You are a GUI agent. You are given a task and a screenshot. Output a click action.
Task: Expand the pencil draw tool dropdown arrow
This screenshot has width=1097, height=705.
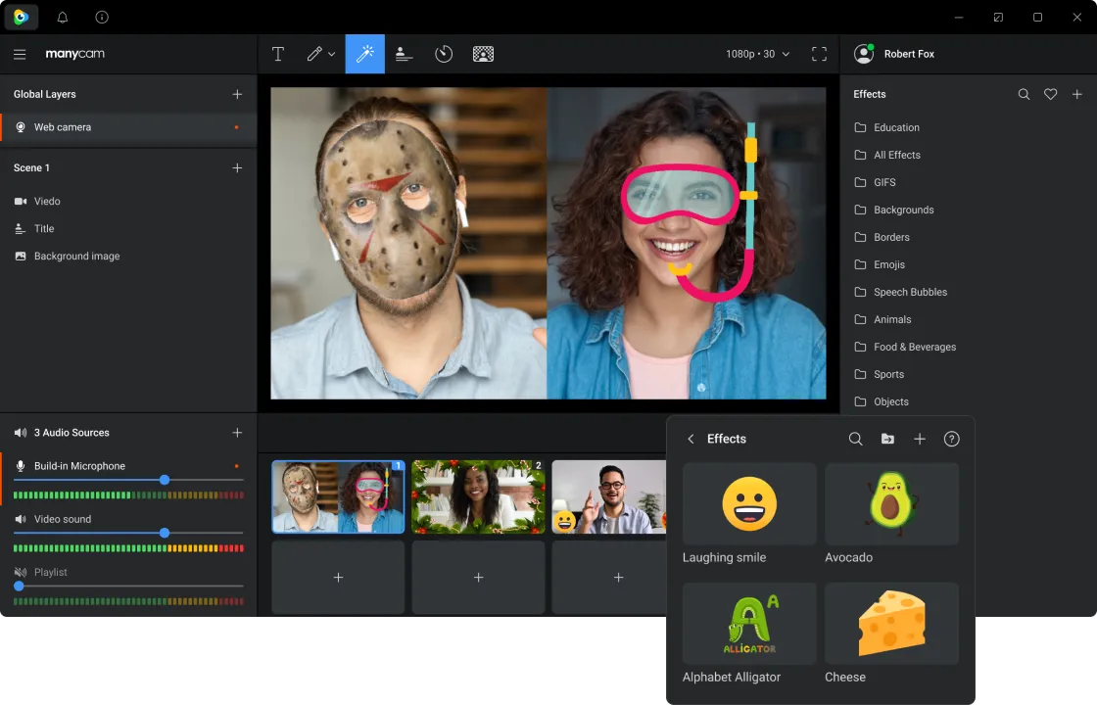click(x=332, y=54)
